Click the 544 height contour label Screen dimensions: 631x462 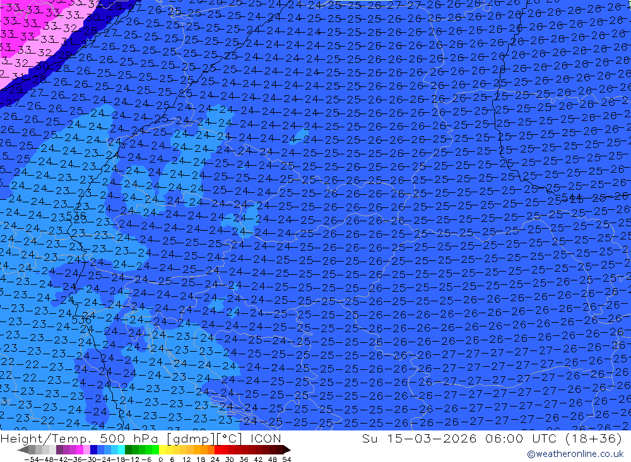pos(572,197)
